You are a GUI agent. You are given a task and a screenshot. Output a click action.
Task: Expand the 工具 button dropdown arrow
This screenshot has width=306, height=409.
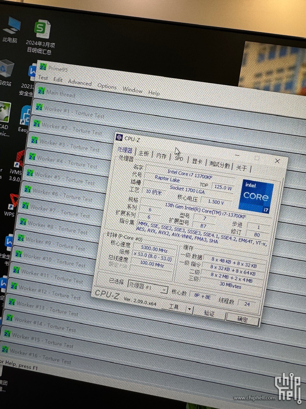189,309
